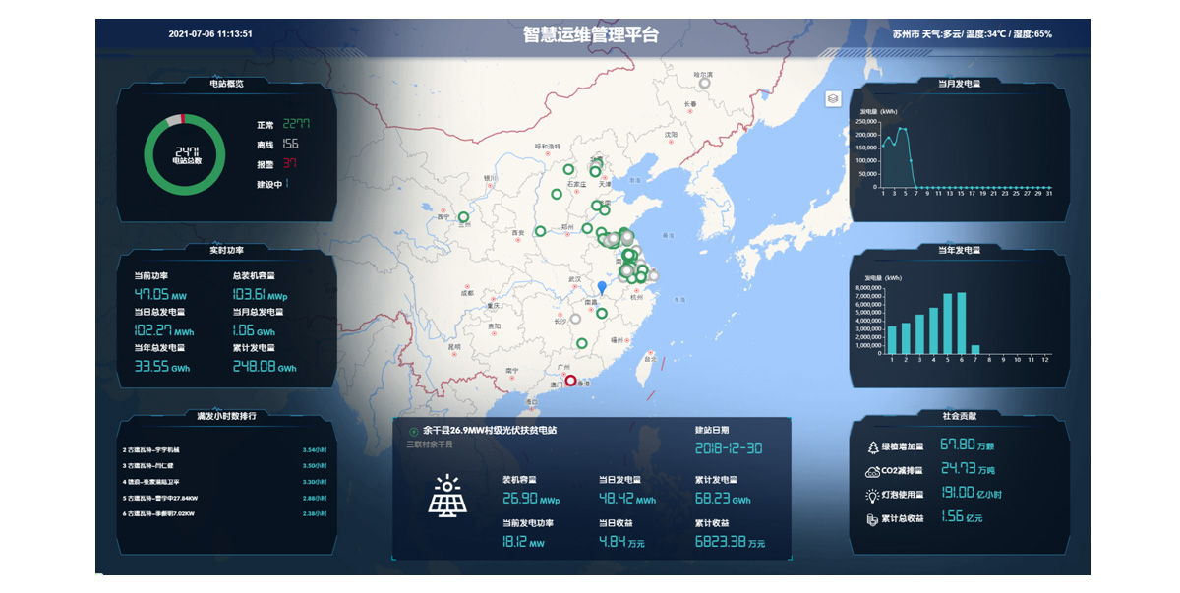Click the gray offline marker near Changsha
The height and width of the screenshot is (593, 1180).
pos(576,319)
